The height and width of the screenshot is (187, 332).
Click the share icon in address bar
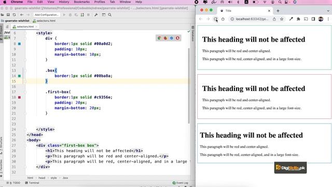(x=274, y=19)
